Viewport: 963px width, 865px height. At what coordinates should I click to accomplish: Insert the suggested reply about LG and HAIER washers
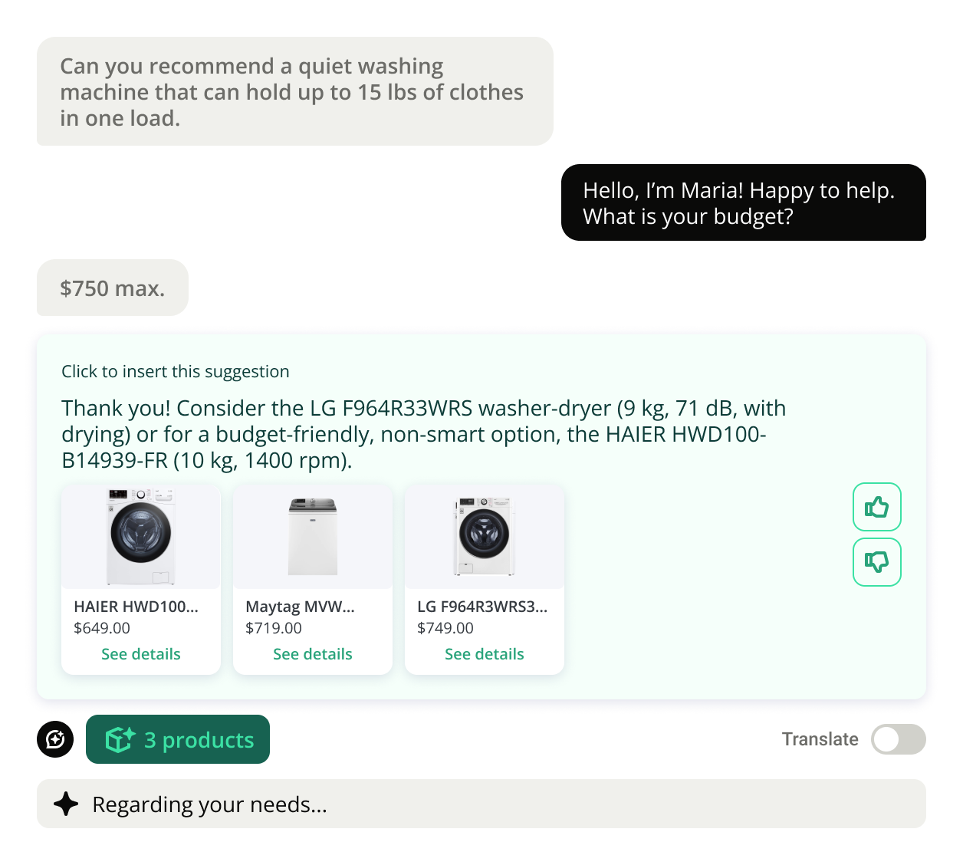(423, 433)
